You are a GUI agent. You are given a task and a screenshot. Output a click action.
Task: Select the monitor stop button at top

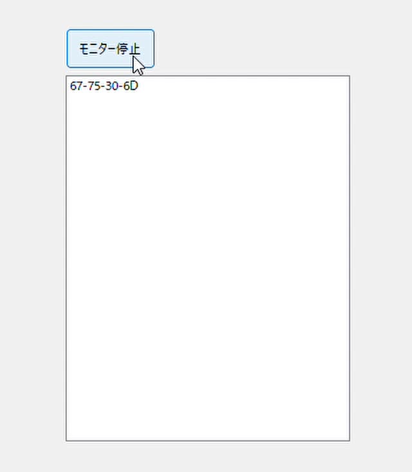110,48
